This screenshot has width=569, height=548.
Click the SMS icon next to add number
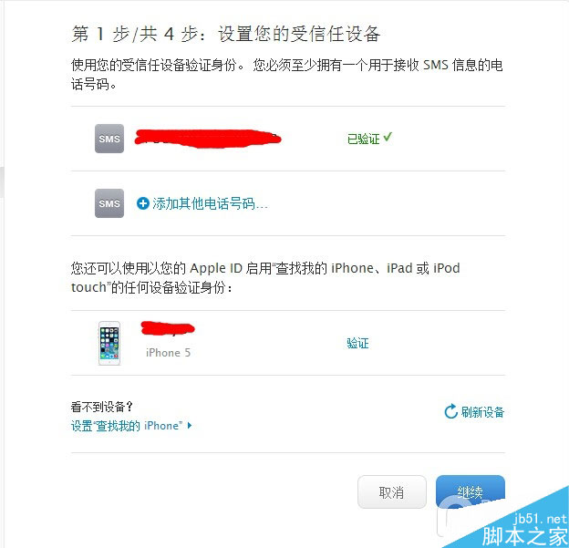[109, 203]
